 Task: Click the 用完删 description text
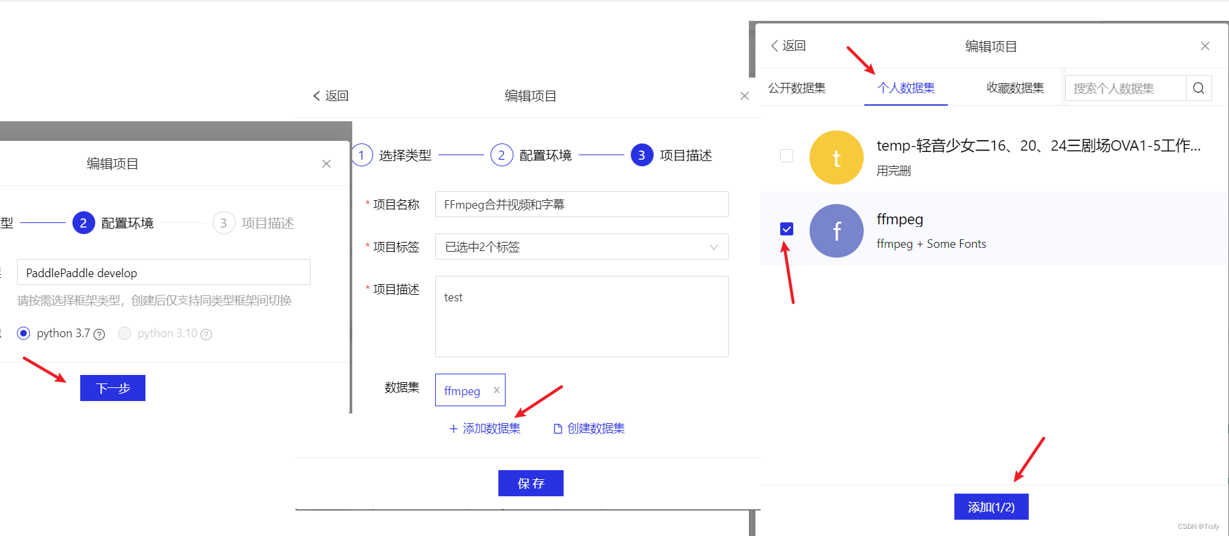(893, 171)
